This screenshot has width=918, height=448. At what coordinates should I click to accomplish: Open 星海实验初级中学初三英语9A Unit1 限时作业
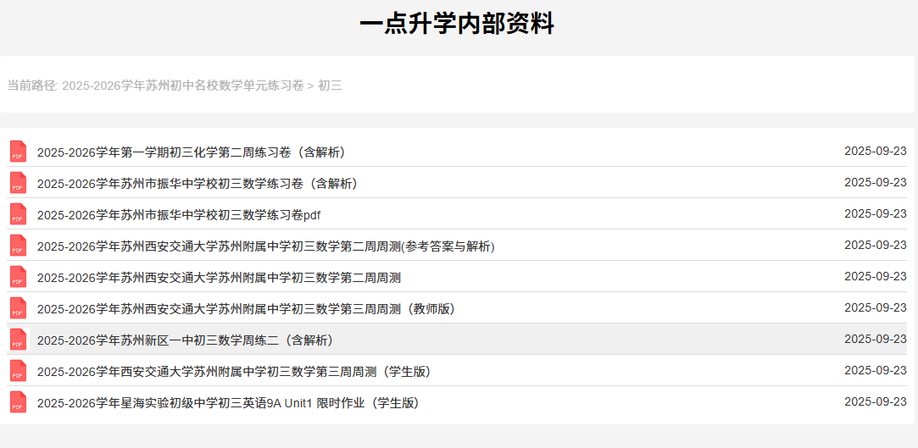227,403
